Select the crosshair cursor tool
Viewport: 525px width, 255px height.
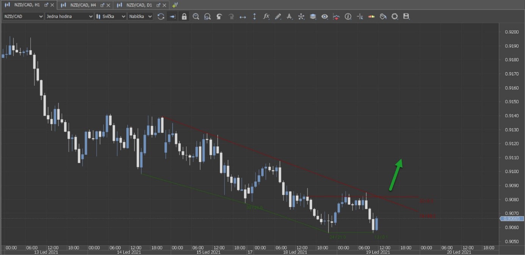coord(360,17)
